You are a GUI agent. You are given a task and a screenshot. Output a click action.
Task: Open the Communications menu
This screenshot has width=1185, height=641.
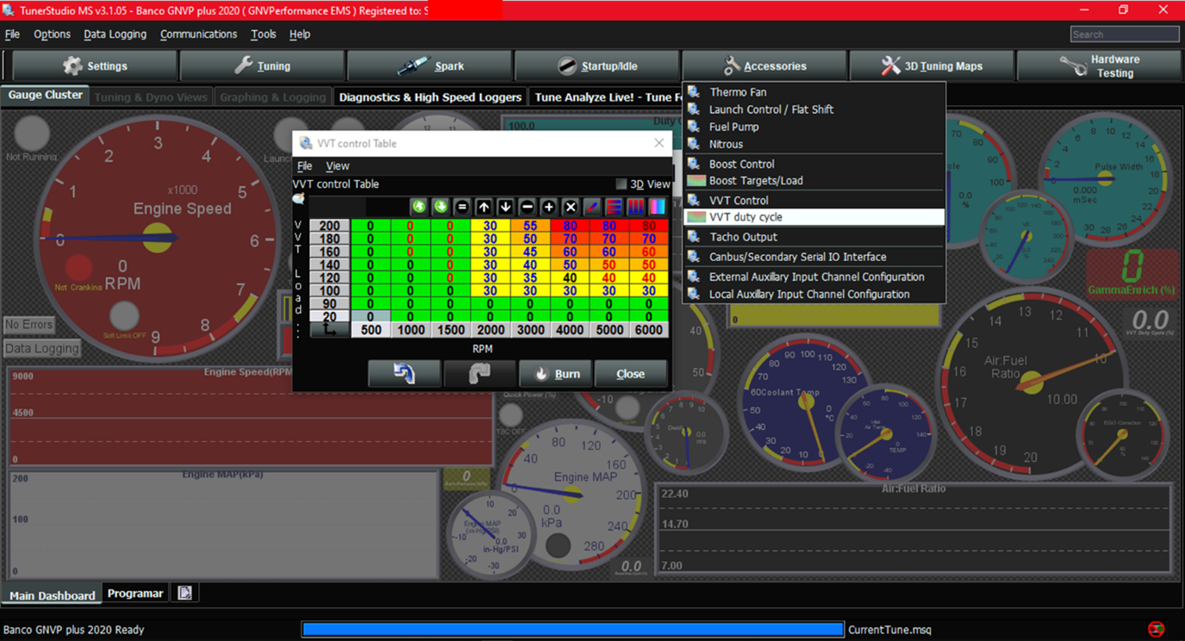pos(198,34)
